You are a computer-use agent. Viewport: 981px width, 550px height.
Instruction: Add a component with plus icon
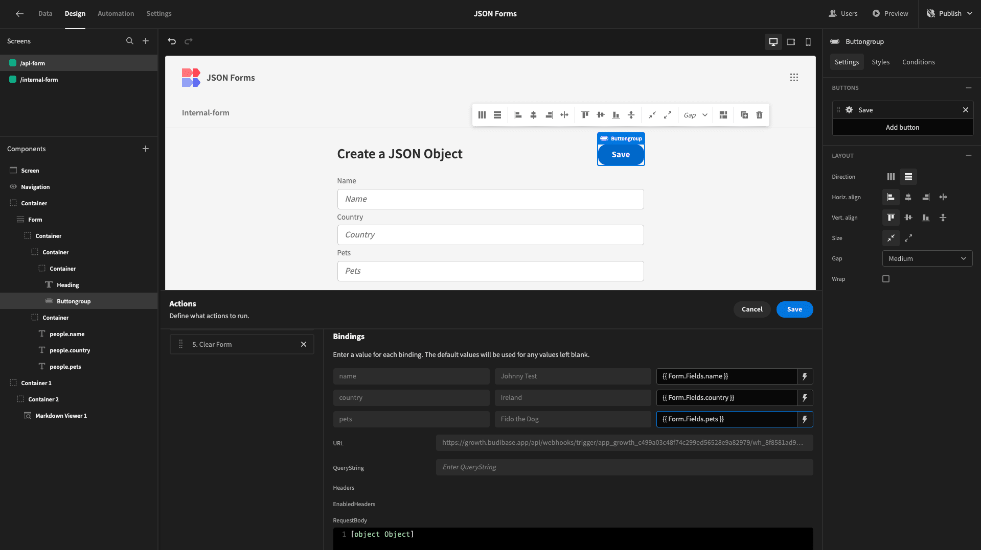click(146, 149)
